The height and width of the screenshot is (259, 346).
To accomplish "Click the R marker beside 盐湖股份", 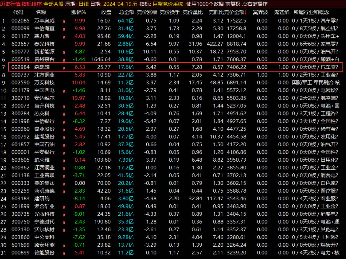I will click(x=64, y=138).
